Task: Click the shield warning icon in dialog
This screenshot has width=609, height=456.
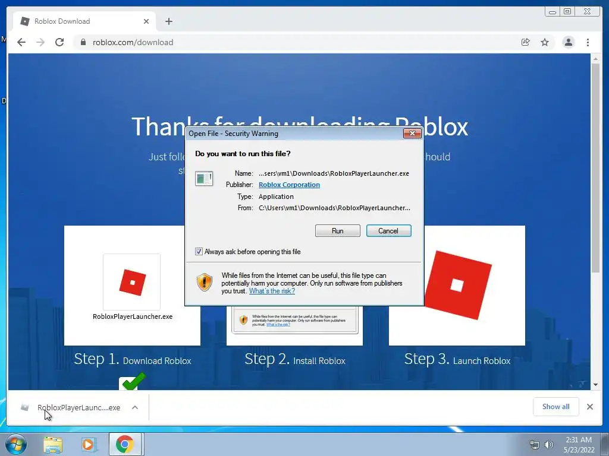Action: click(x=205, y=282)
